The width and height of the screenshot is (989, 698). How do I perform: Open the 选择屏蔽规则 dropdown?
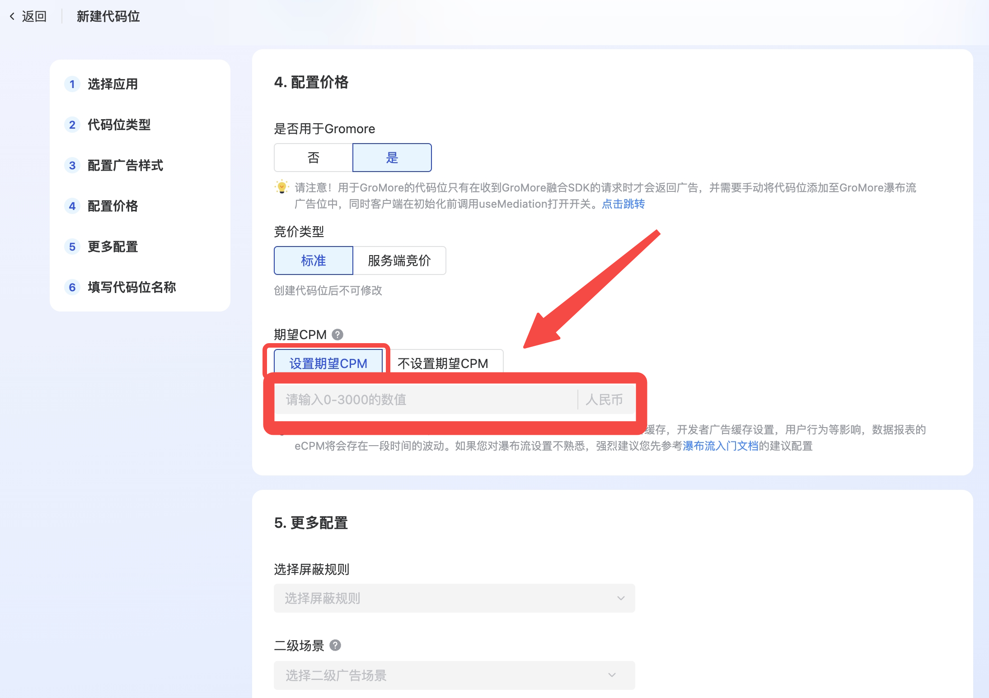(454, 598)
